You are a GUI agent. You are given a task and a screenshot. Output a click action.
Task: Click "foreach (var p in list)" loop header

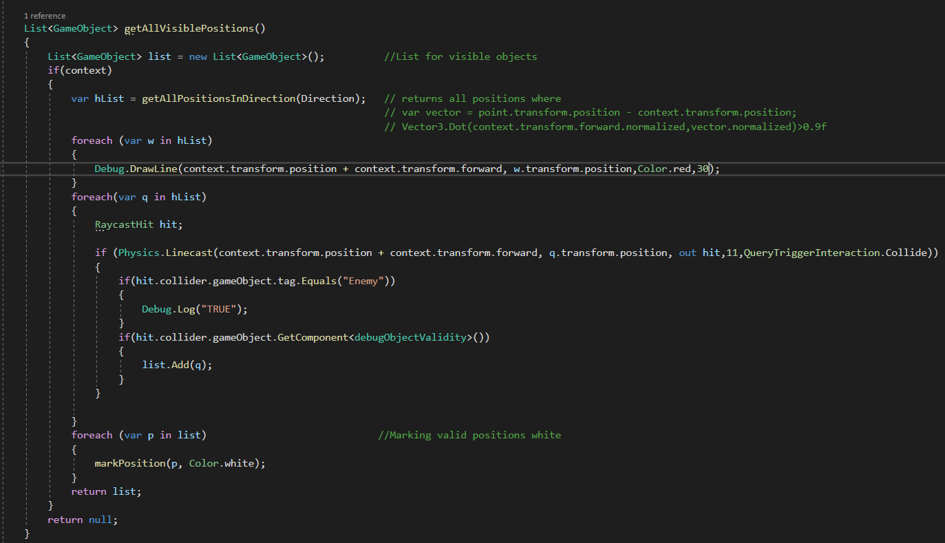[139, 435]
